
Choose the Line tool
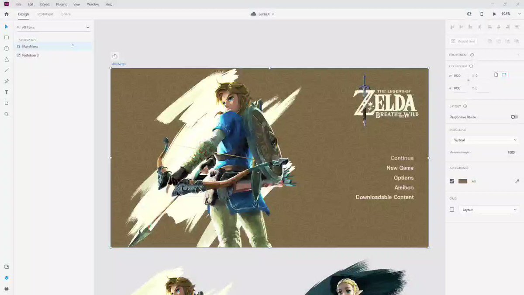point(7,70)
